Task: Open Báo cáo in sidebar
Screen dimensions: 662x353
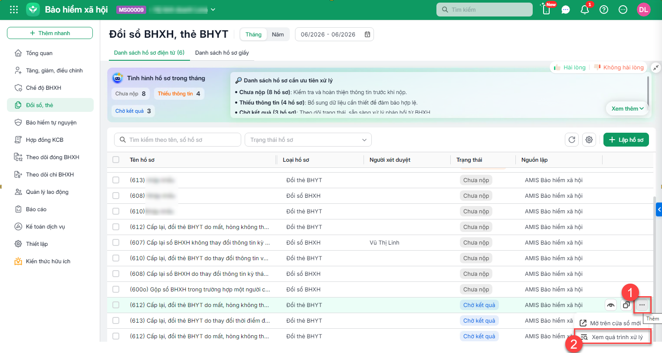Action: pyautogui.click(x=50, y=209)
